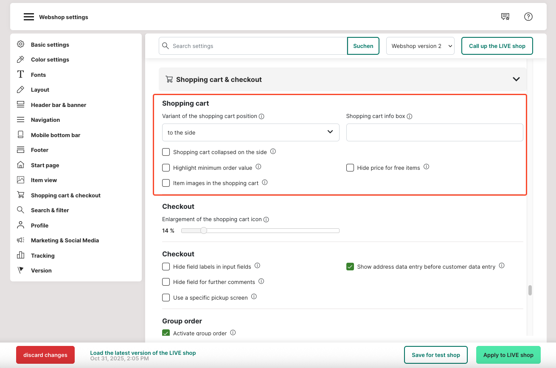This screenshot has width=556, height=368.
Task: Click the Fonts T icon in sidebar
Action: (x=20, y=75)
